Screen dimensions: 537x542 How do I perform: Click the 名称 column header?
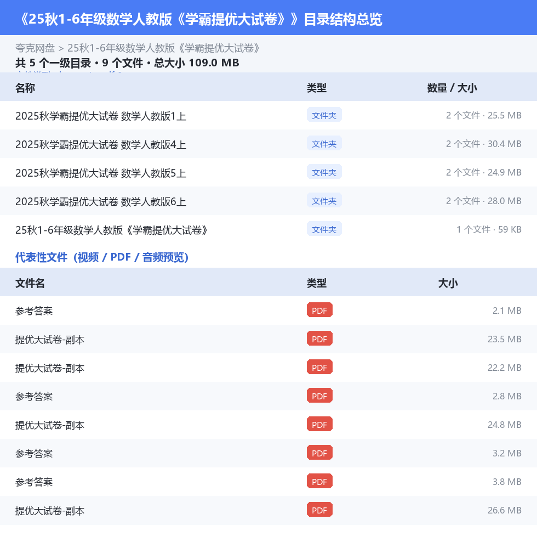point(25,88)
